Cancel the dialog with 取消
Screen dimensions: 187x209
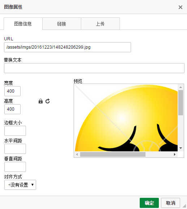(170, 203)
